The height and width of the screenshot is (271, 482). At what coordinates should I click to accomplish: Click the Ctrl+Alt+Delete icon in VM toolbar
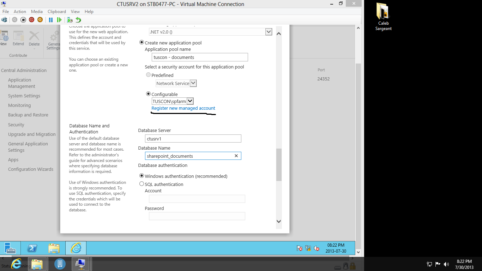[4, 20]
